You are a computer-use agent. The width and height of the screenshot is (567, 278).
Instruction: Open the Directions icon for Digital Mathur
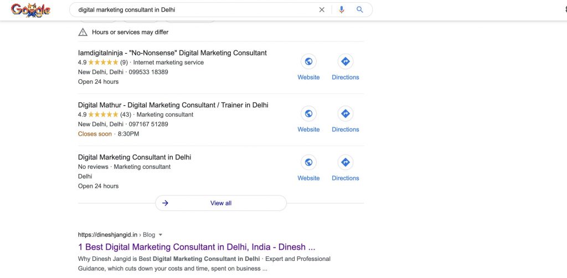[x=346, y=114]
